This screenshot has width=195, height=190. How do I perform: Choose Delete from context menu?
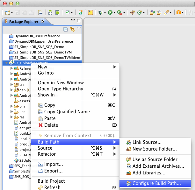75,125
